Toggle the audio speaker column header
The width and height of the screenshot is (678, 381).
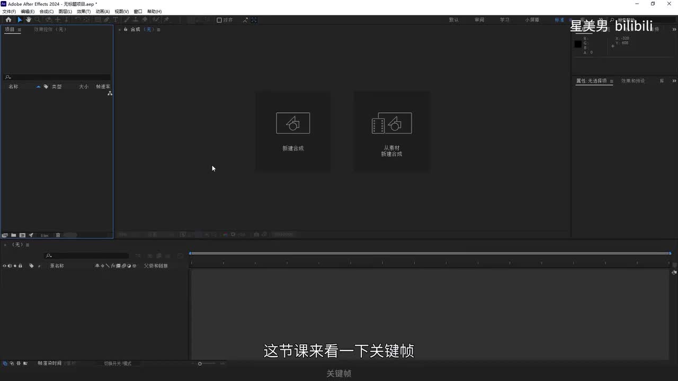(10, 266)
